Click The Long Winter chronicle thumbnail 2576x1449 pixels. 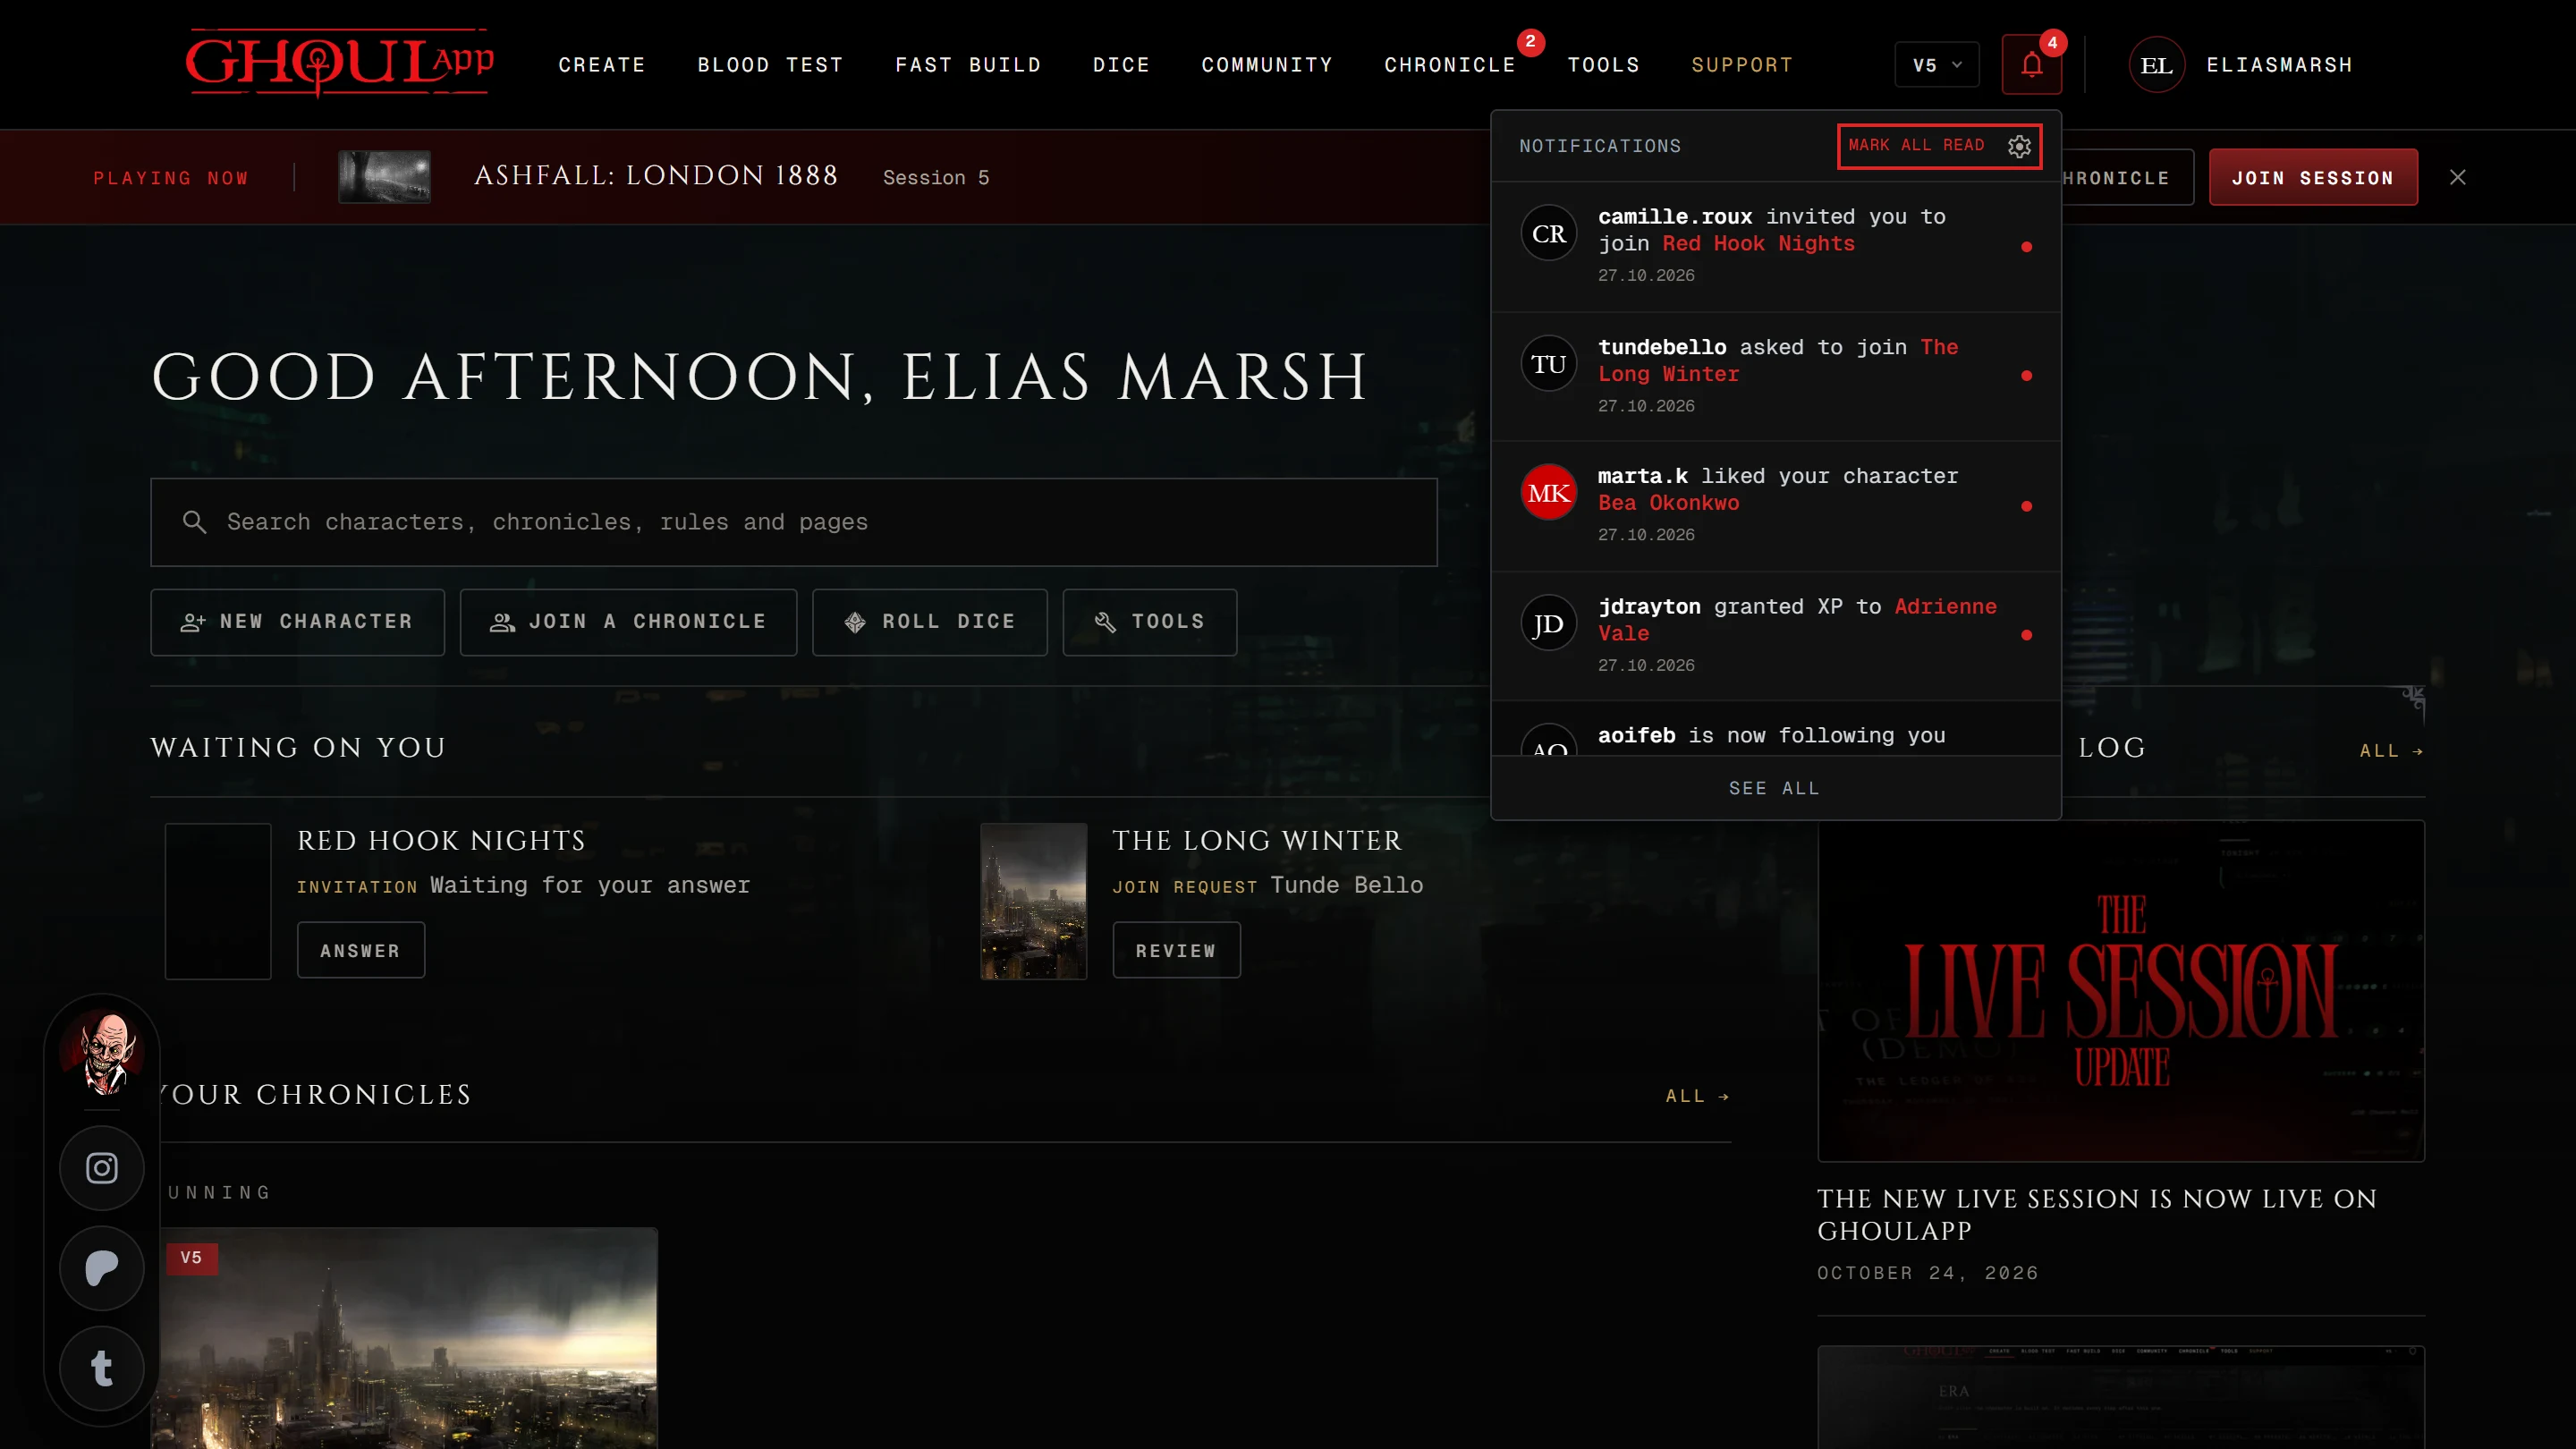pyautogui.click(x=1033, y=901)
